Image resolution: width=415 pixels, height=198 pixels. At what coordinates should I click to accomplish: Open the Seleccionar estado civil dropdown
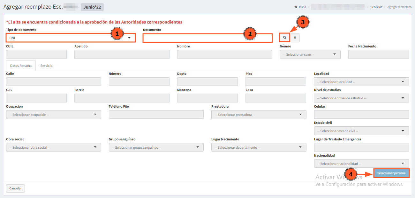[x=361, y=131]
